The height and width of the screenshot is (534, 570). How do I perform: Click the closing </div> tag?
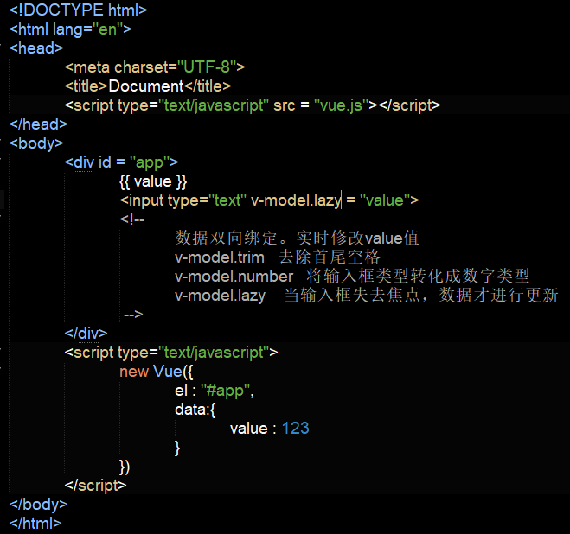pyautogui.click(x=86, y=334)
